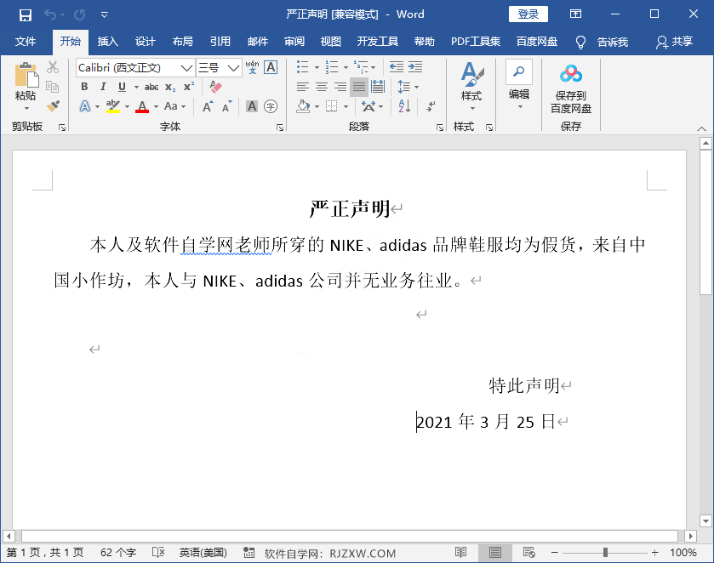Switch to the 插入 ribbon tab

pyautogui.click(x=108, y=40)
